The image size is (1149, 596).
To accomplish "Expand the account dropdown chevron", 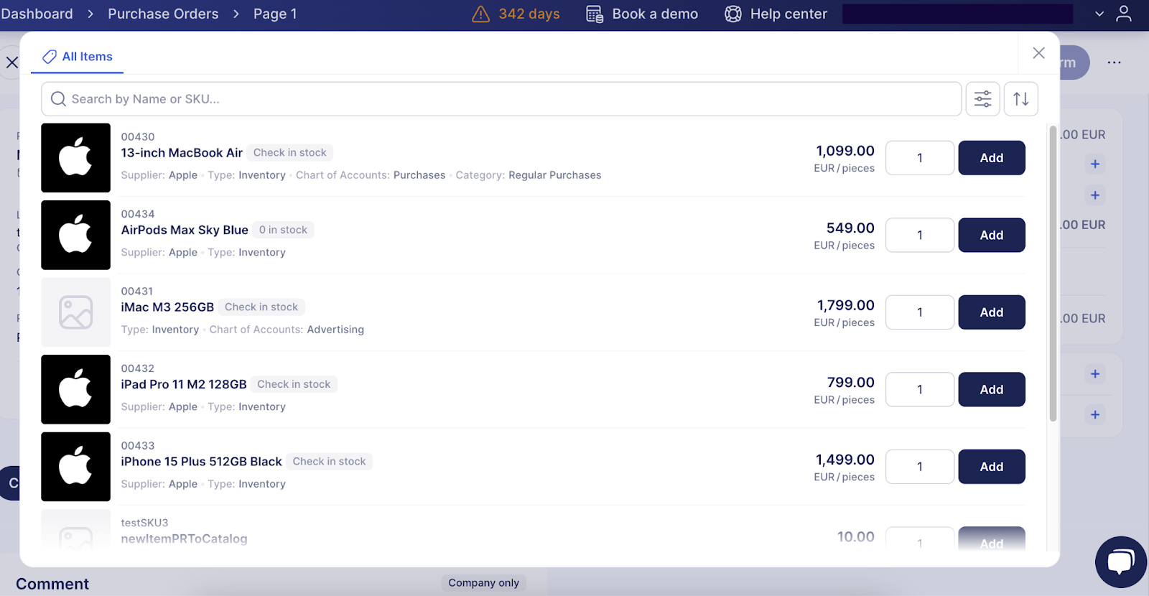I will tap(1099, 14).
